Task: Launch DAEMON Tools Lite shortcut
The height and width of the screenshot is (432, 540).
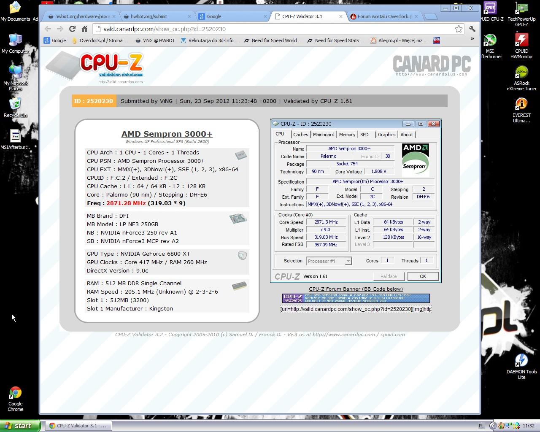Action: (x=521, y=366)
